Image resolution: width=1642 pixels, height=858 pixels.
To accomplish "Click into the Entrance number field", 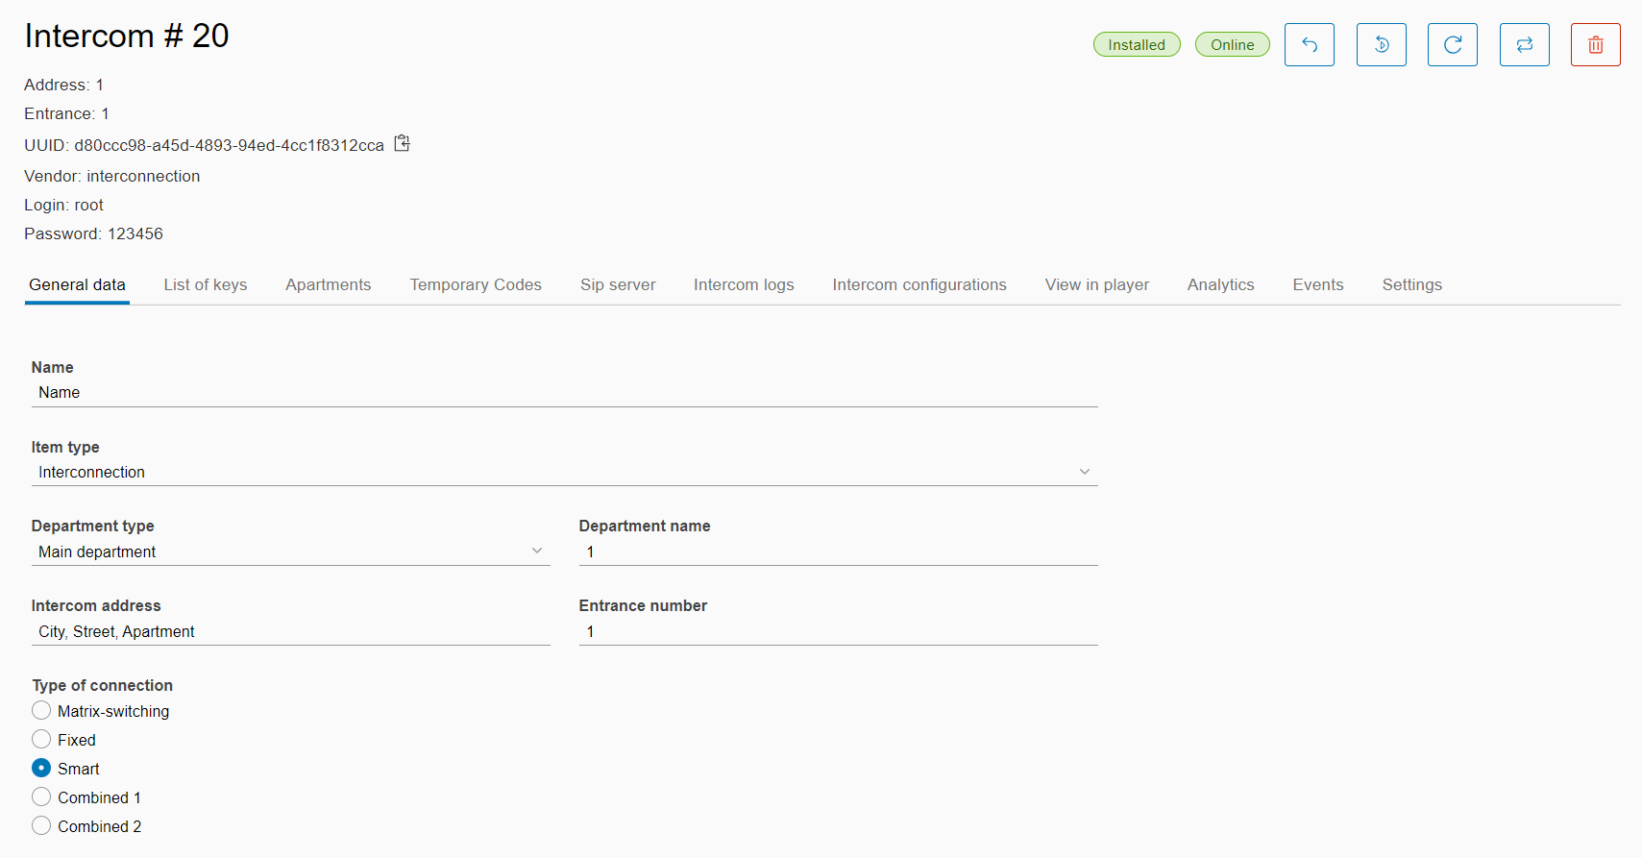I will (838, 631).
